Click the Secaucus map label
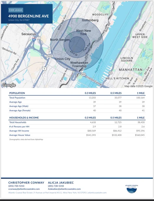Screen dimensions: 154x201 pyautogui.click(x=29, y=34)
